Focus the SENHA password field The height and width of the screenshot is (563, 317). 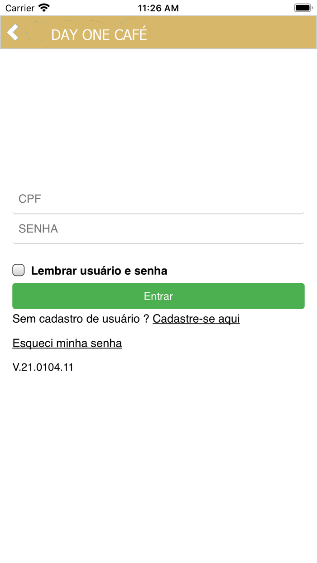pyautogui.click(x=158, y=229)
